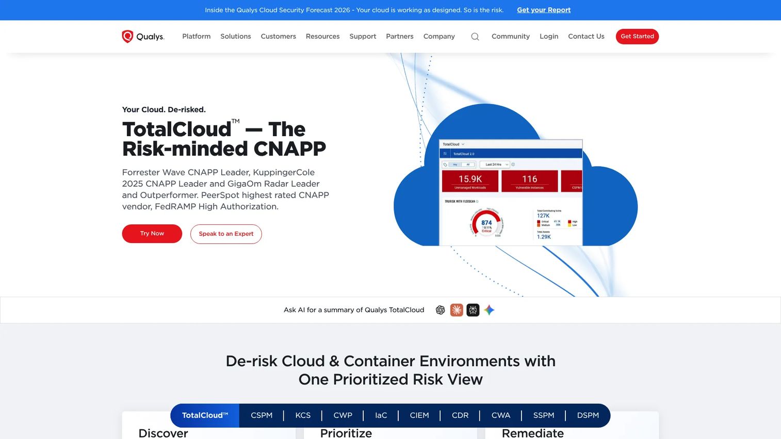The width and height of the screenshot is (781, 439).
Task: Open the Company menu
Action: 439,36
